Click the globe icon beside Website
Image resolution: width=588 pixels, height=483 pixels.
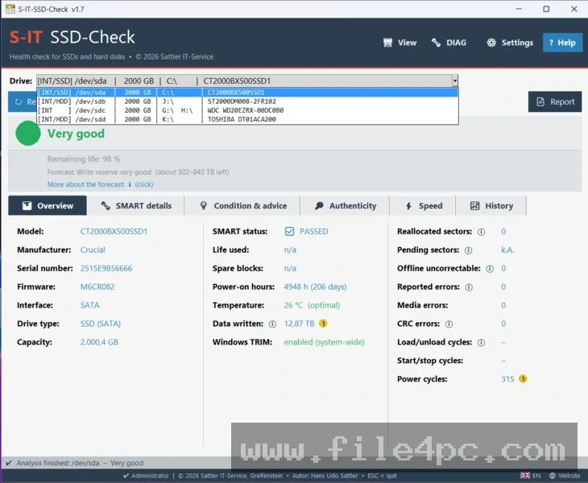553,476
